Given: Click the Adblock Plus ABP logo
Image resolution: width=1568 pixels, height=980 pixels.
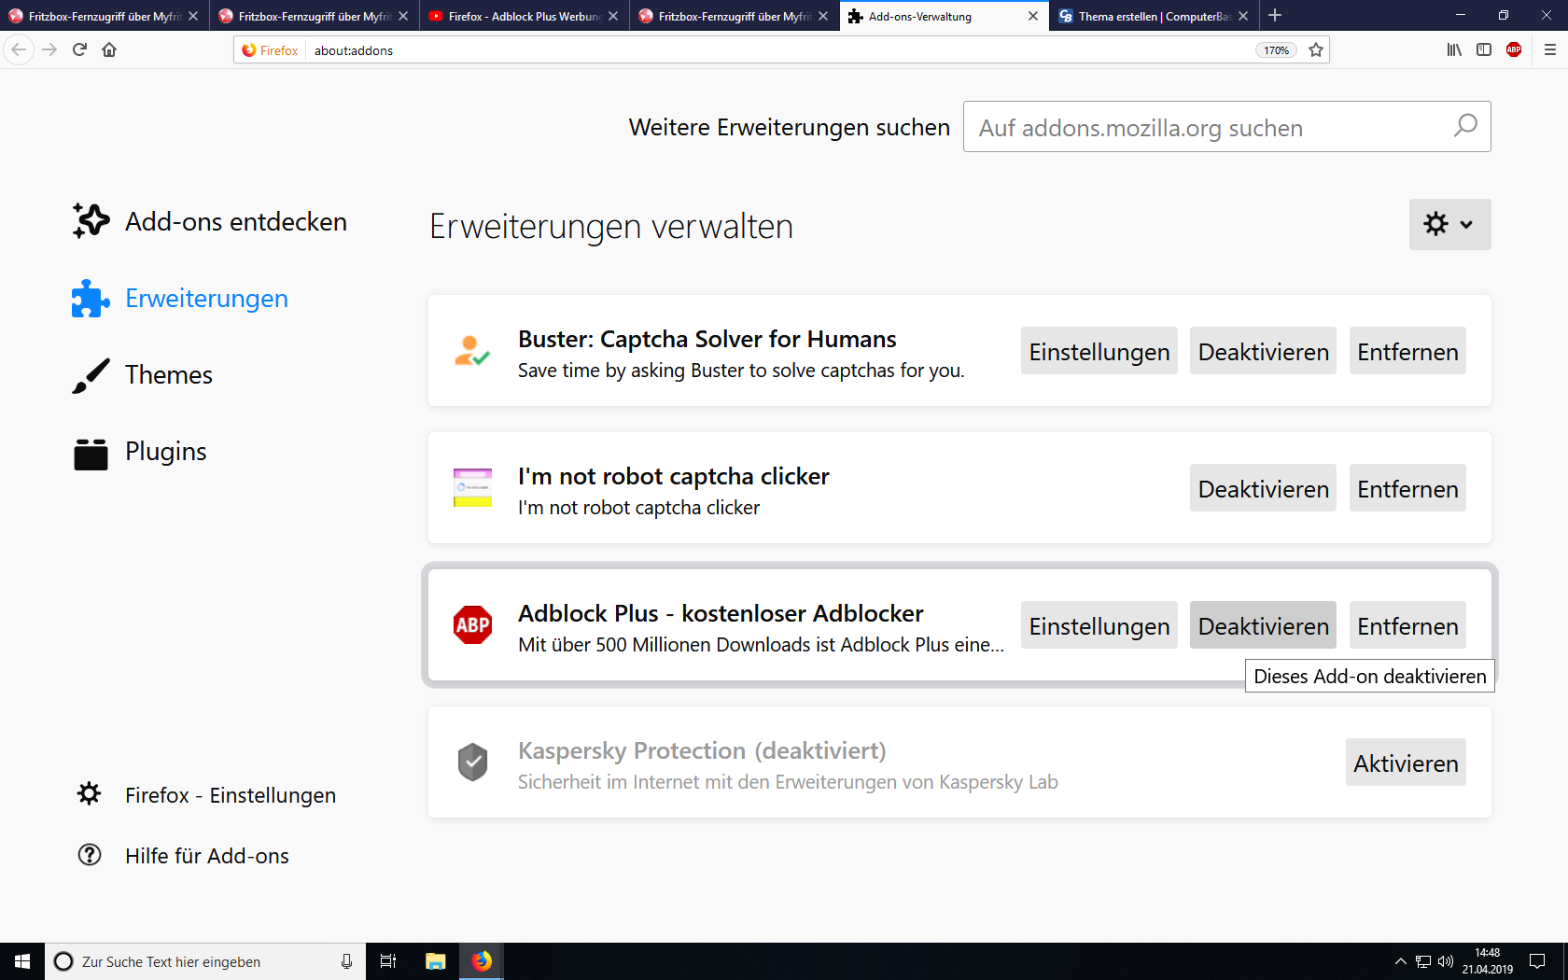Looking at the screenshot, I should click(472, 625).
